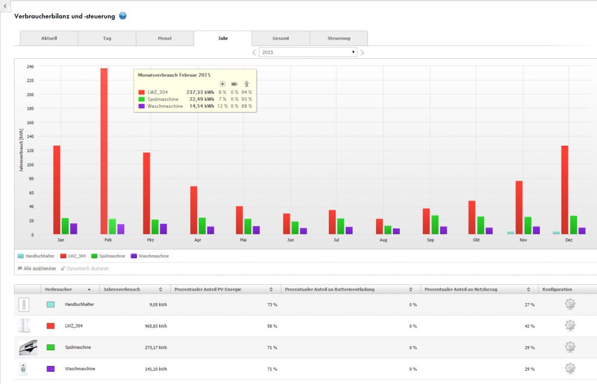Open configuration gear for LWZ_304
597x384 pixels.
pyautogui.click(x=570, y=326)
